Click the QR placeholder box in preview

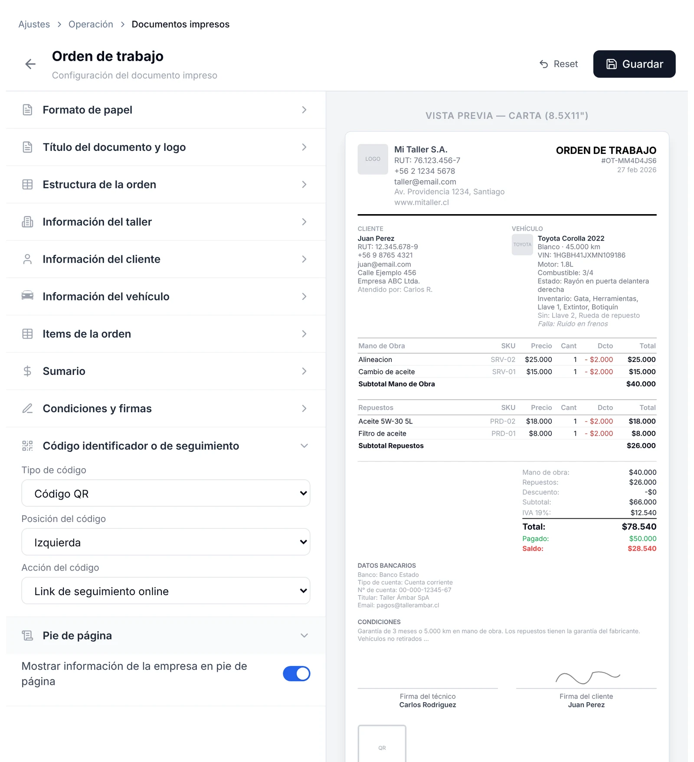[x=382, y=743]
